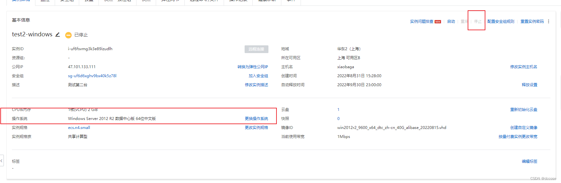Click the greyed-out 重启 action

pyautogui.click(x=464, y=22)
